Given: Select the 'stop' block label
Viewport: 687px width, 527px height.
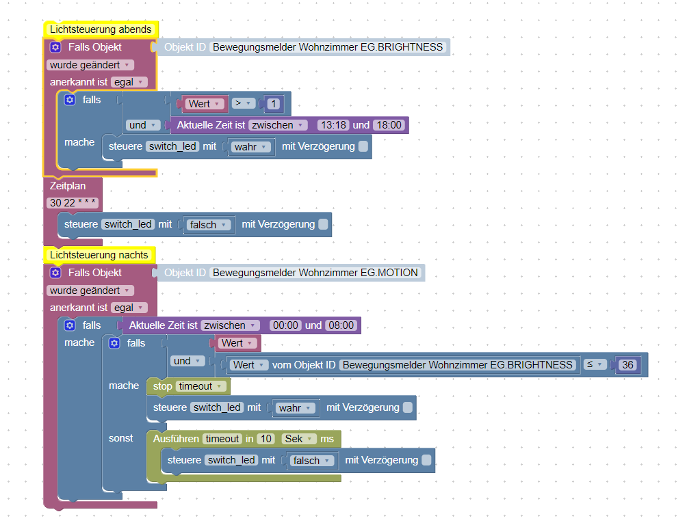Looking at the screenshot, I should [162, 386].
